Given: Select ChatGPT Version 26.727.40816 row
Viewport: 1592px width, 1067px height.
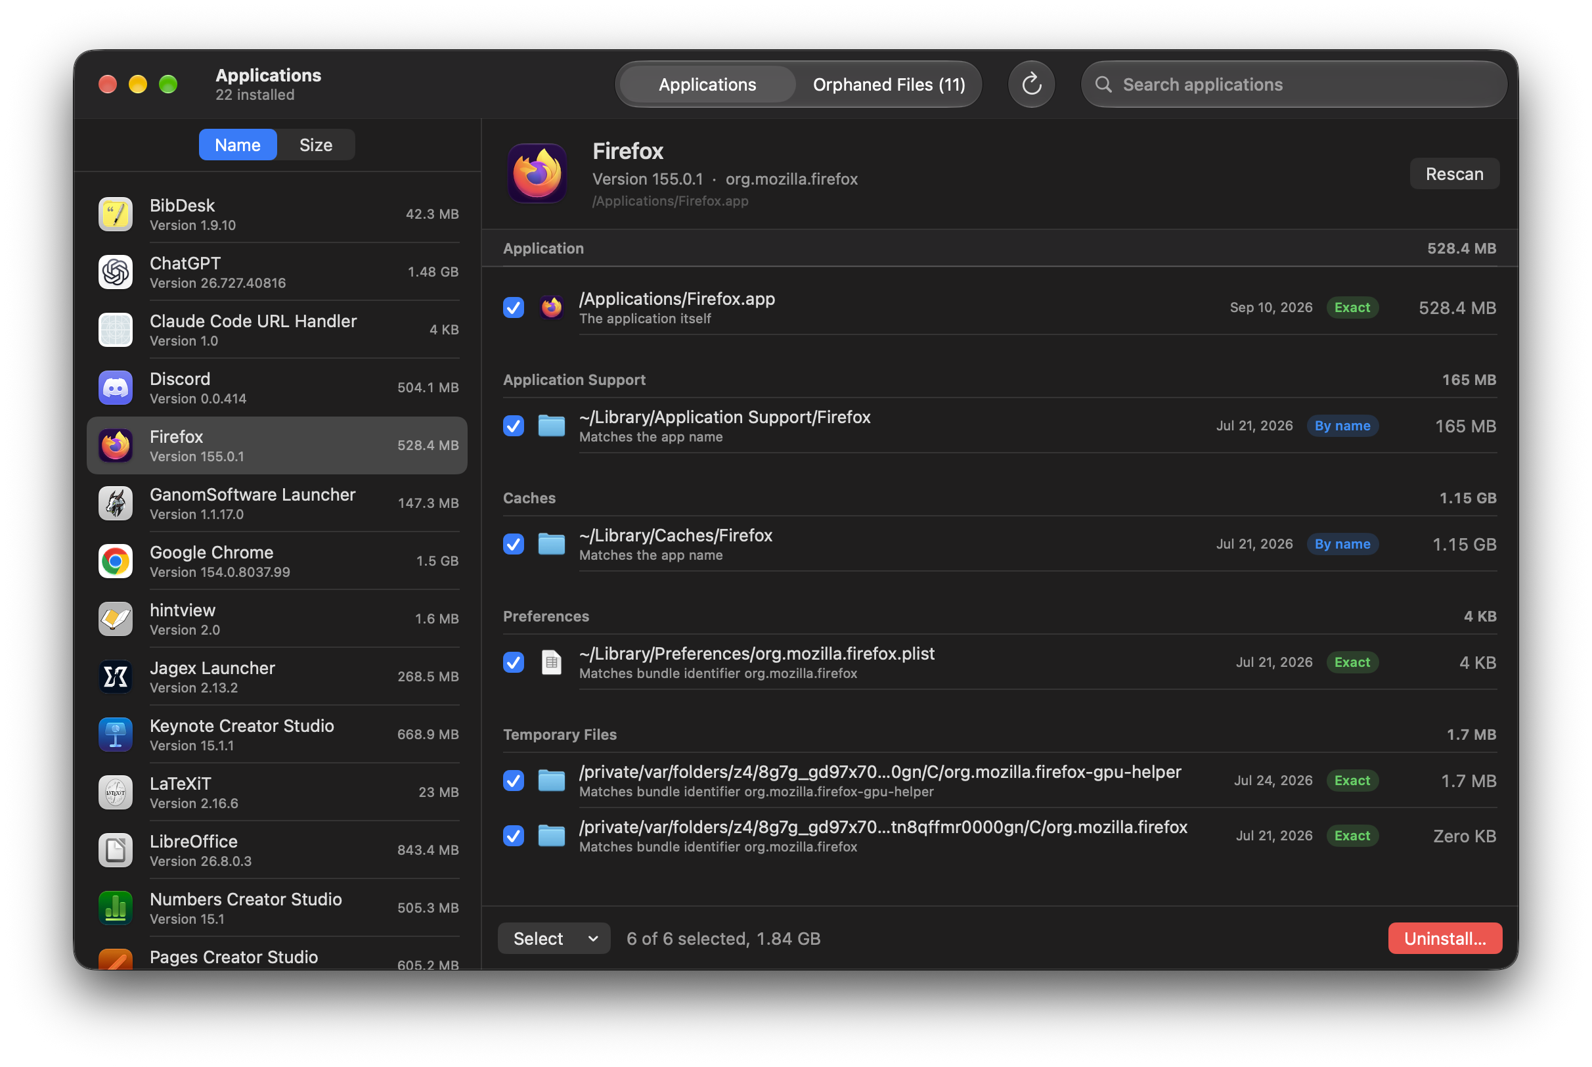Looking at the screenshot, I should [x=277, y=272].
